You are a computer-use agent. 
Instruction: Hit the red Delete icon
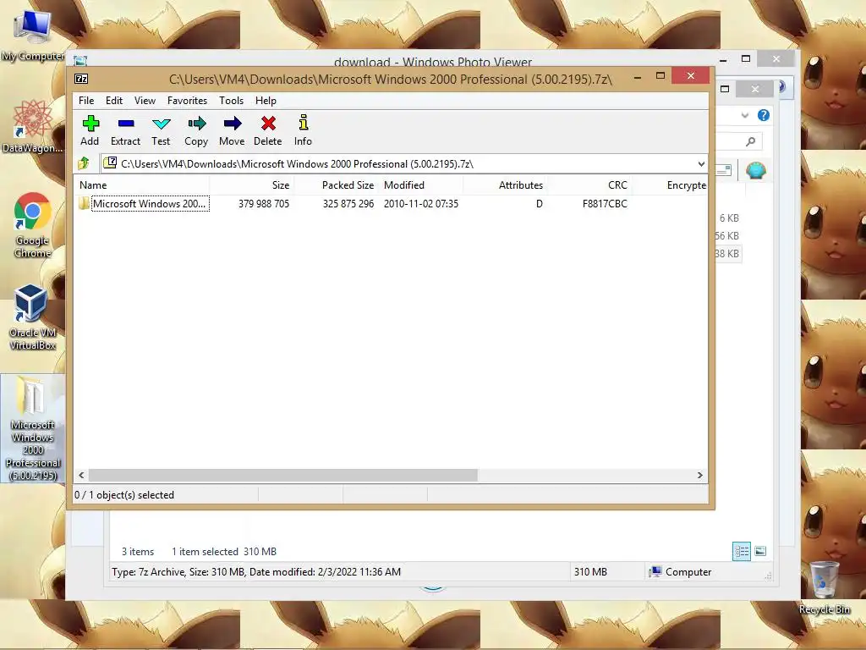(268, 130)
